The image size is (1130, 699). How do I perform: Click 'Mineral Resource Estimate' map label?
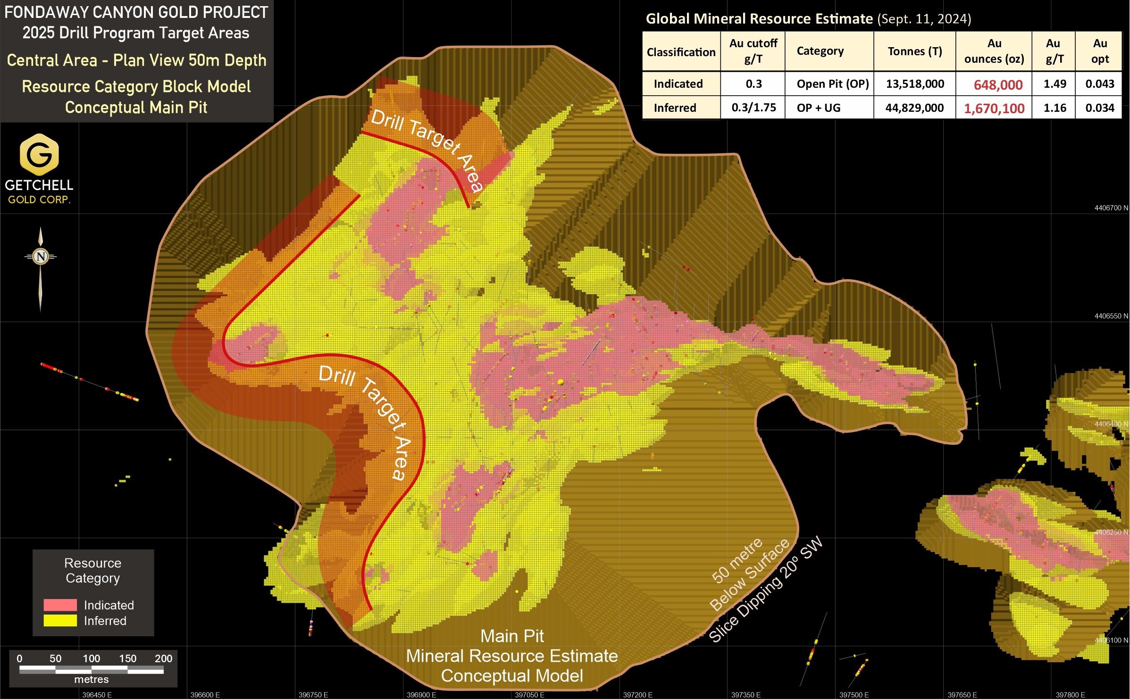coord(512,656)
